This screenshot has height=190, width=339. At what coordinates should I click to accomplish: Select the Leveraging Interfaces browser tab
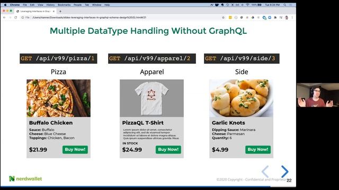[35, 11]
